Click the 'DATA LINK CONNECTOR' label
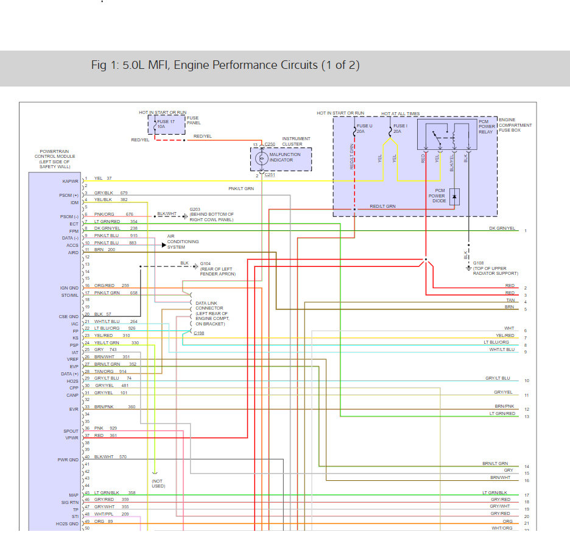The height and width of the screenshot is (543, 570). coord(209,305)
